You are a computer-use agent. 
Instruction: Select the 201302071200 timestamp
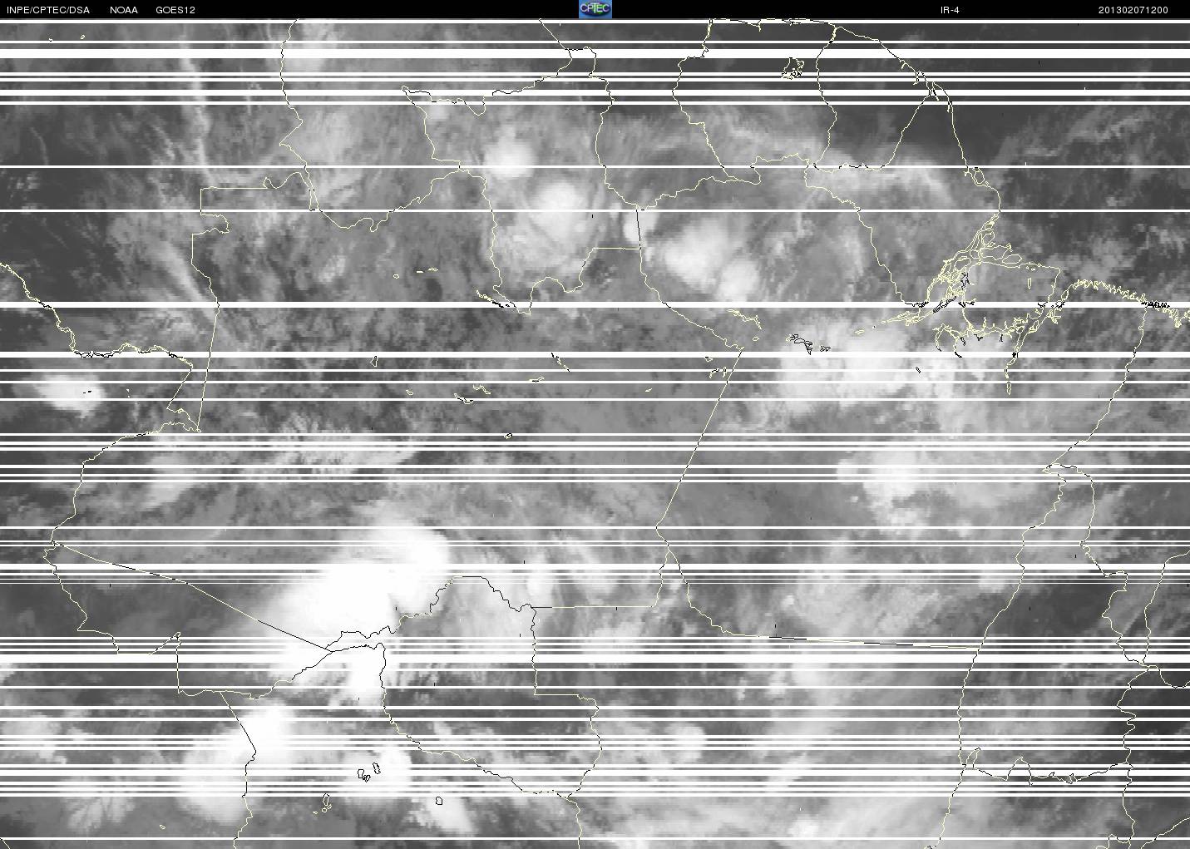1133,10
